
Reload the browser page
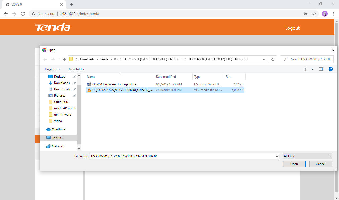click(23, 14)
